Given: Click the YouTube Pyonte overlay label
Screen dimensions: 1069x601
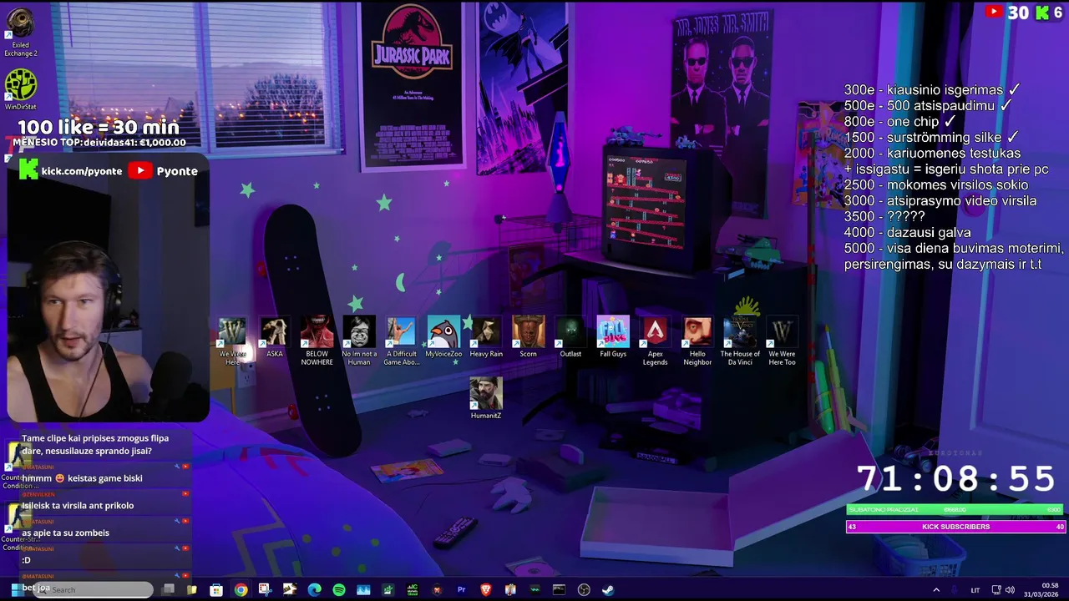Looking at the screenshot, I should (164, 170).
